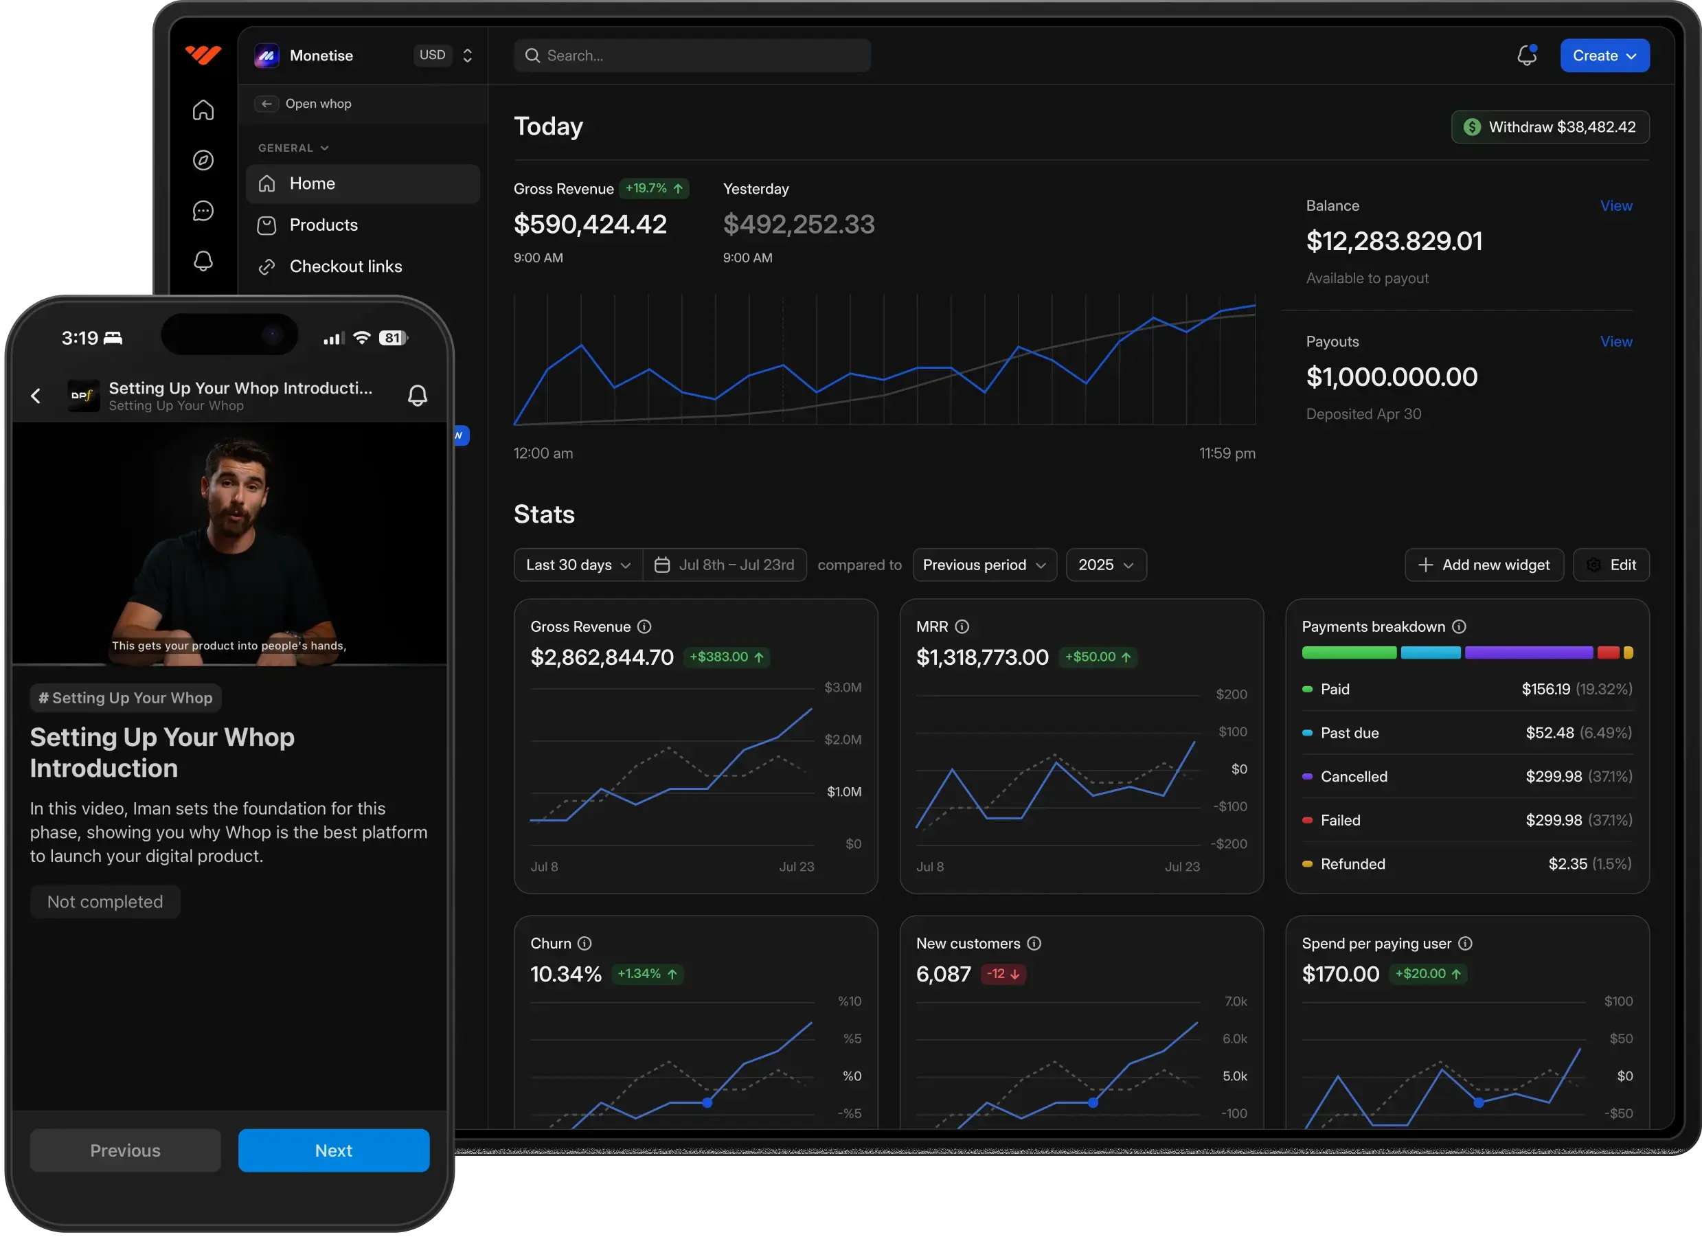Open the compass explore icon in the sidebar
Image resolution: width=1702 pixels, height=1237 pixels.
(x=203, y=160)
